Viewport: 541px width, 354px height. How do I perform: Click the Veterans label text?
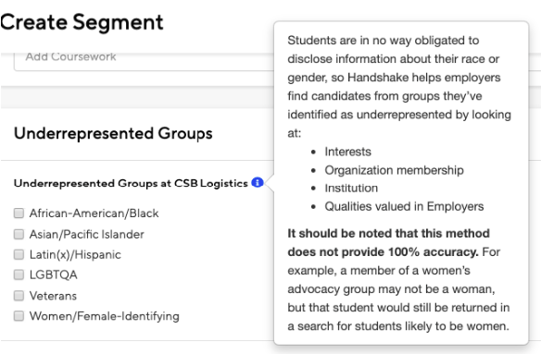click(x=53, y=296)
